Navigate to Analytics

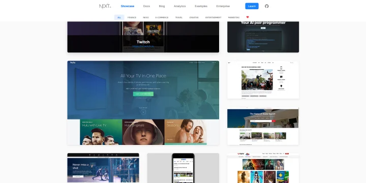pos(180,6)
